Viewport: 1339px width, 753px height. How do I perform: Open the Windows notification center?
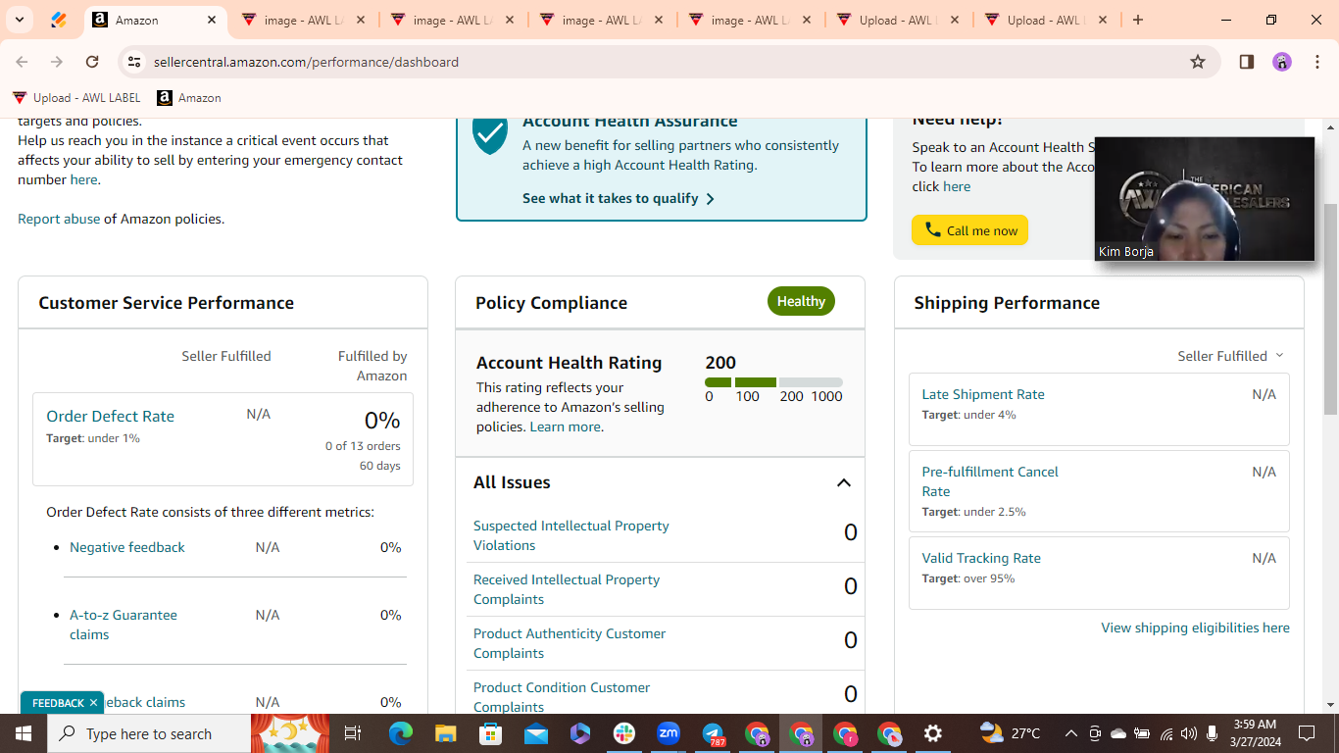[x=1306, y=733]
